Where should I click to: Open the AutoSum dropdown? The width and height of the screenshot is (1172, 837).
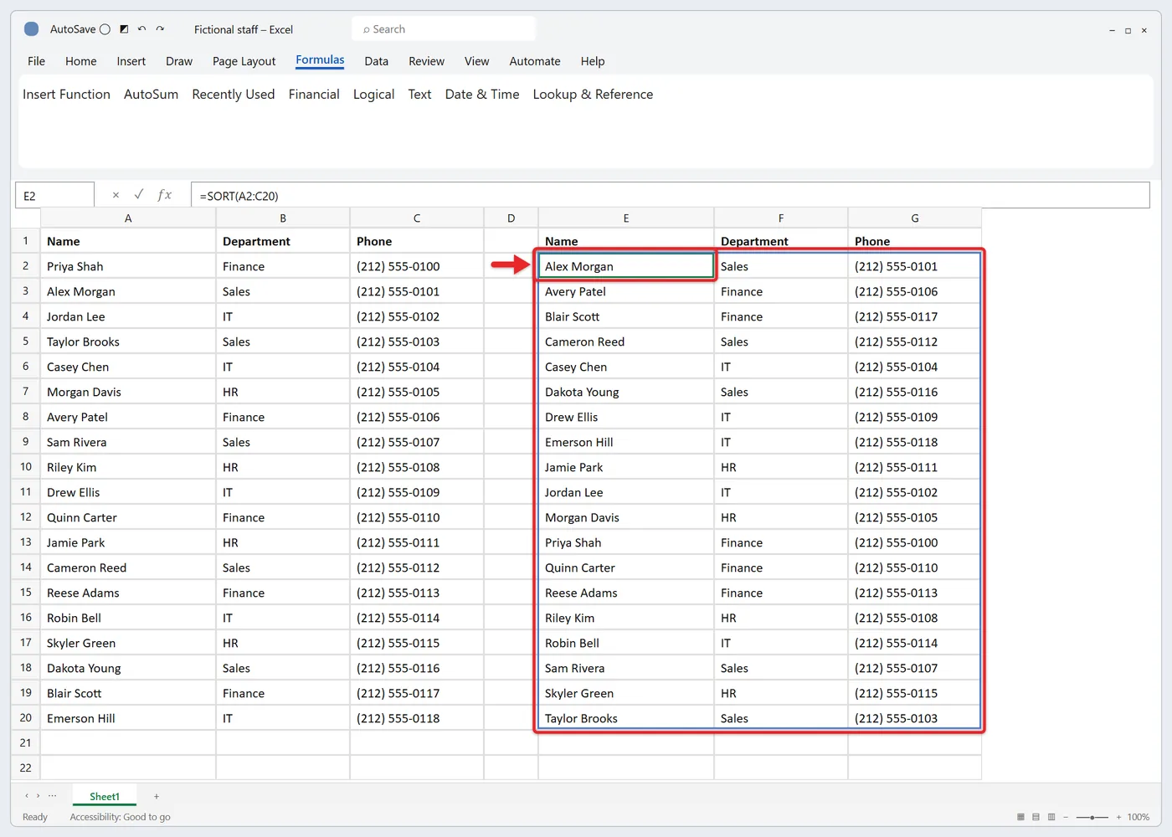coord(151,95)
